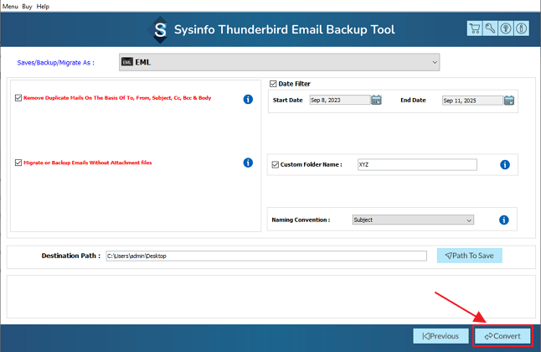The width and height of the screenshot is (541, 352).
Task: Click the Path To Save button
Action: [469, 256]
